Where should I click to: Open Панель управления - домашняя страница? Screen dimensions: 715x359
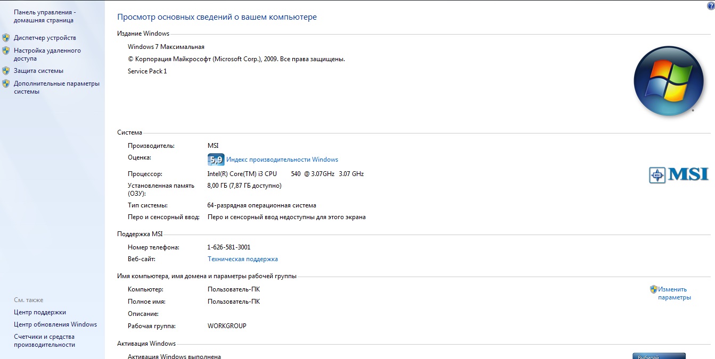click(45, 16)
